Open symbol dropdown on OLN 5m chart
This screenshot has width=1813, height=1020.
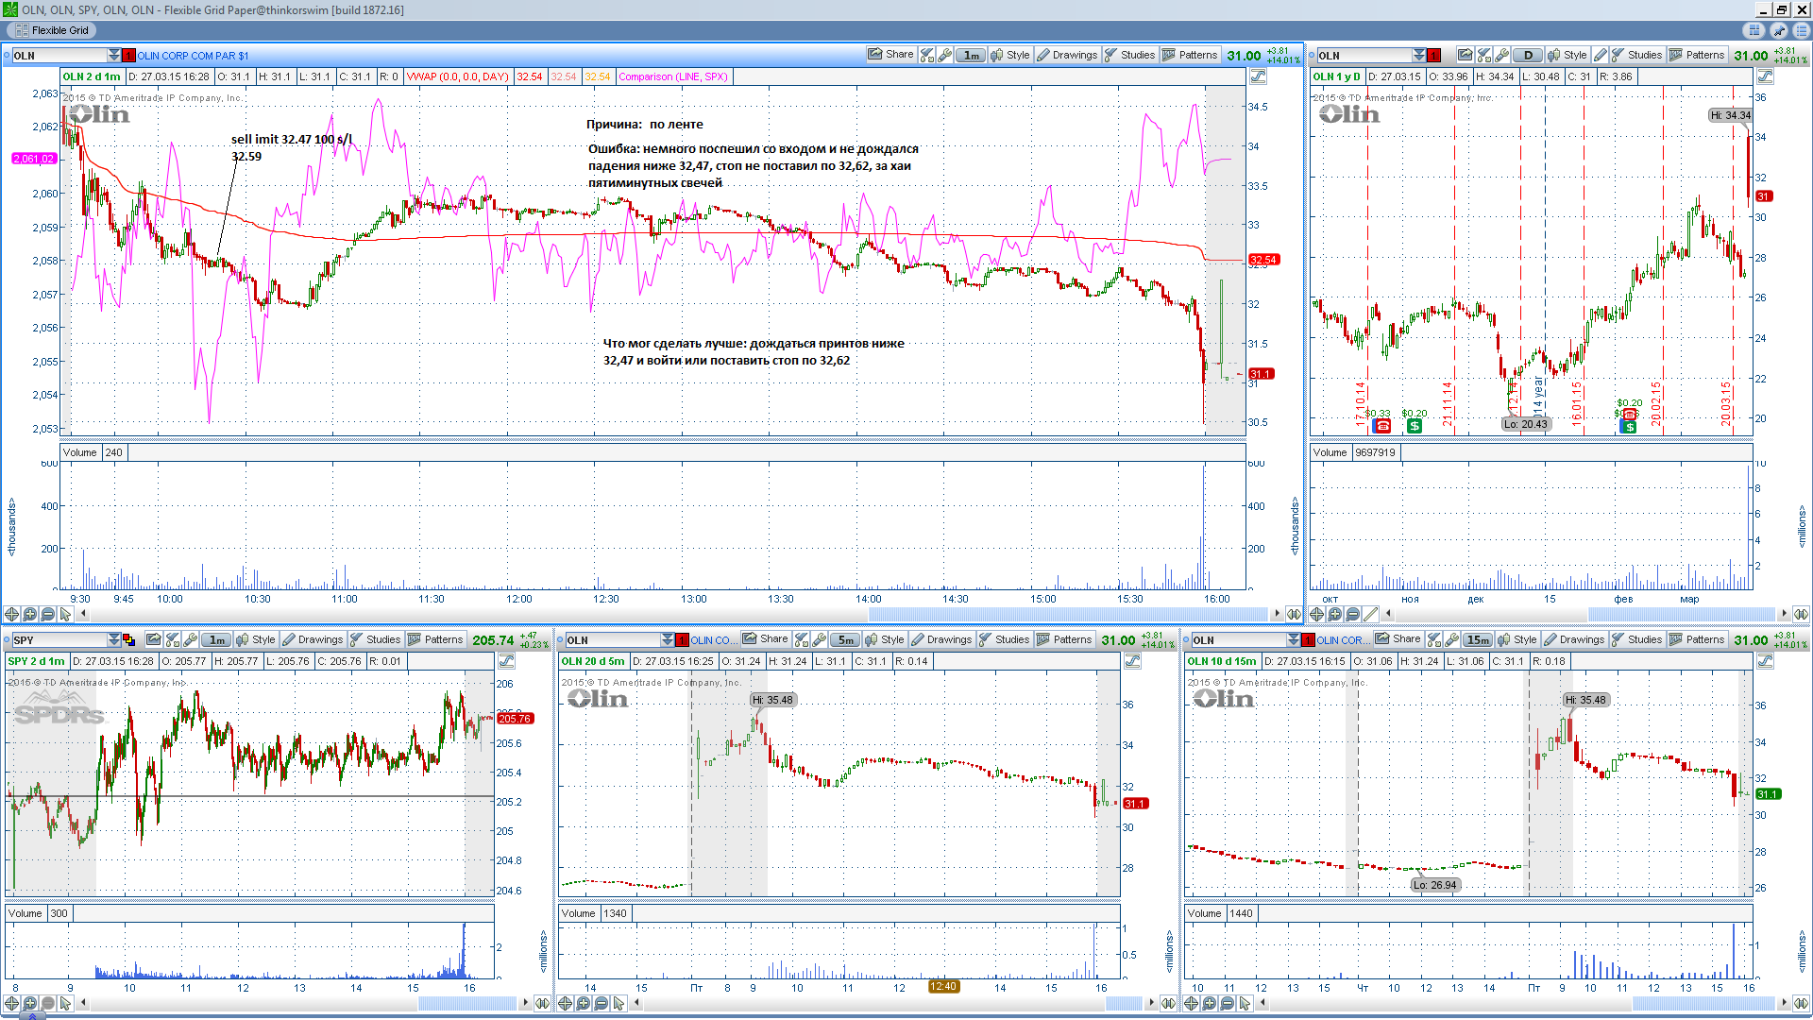pyautogui.click(x=668, y=640)
